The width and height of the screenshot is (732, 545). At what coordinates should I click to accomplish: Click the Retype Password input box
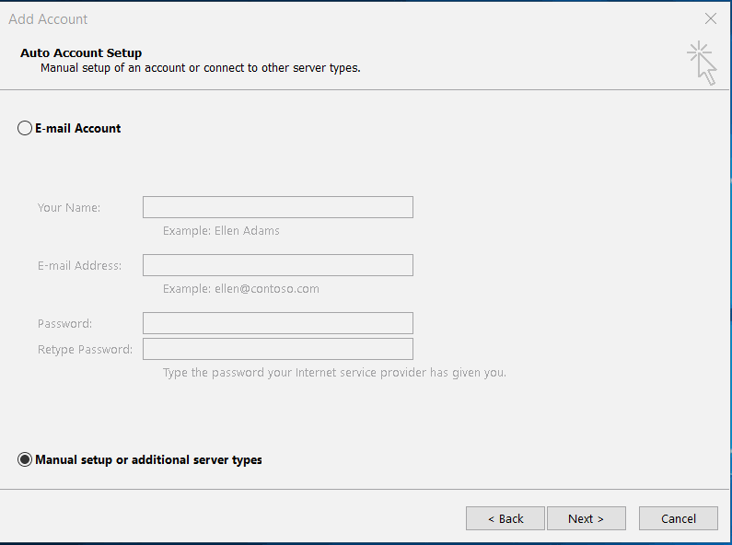(278, 349)
